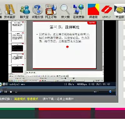Screen dimensions: 125x119
Task: Open the 资本赢家 toolbar icon
Action: pyautogui.click(x=10, y=11)
